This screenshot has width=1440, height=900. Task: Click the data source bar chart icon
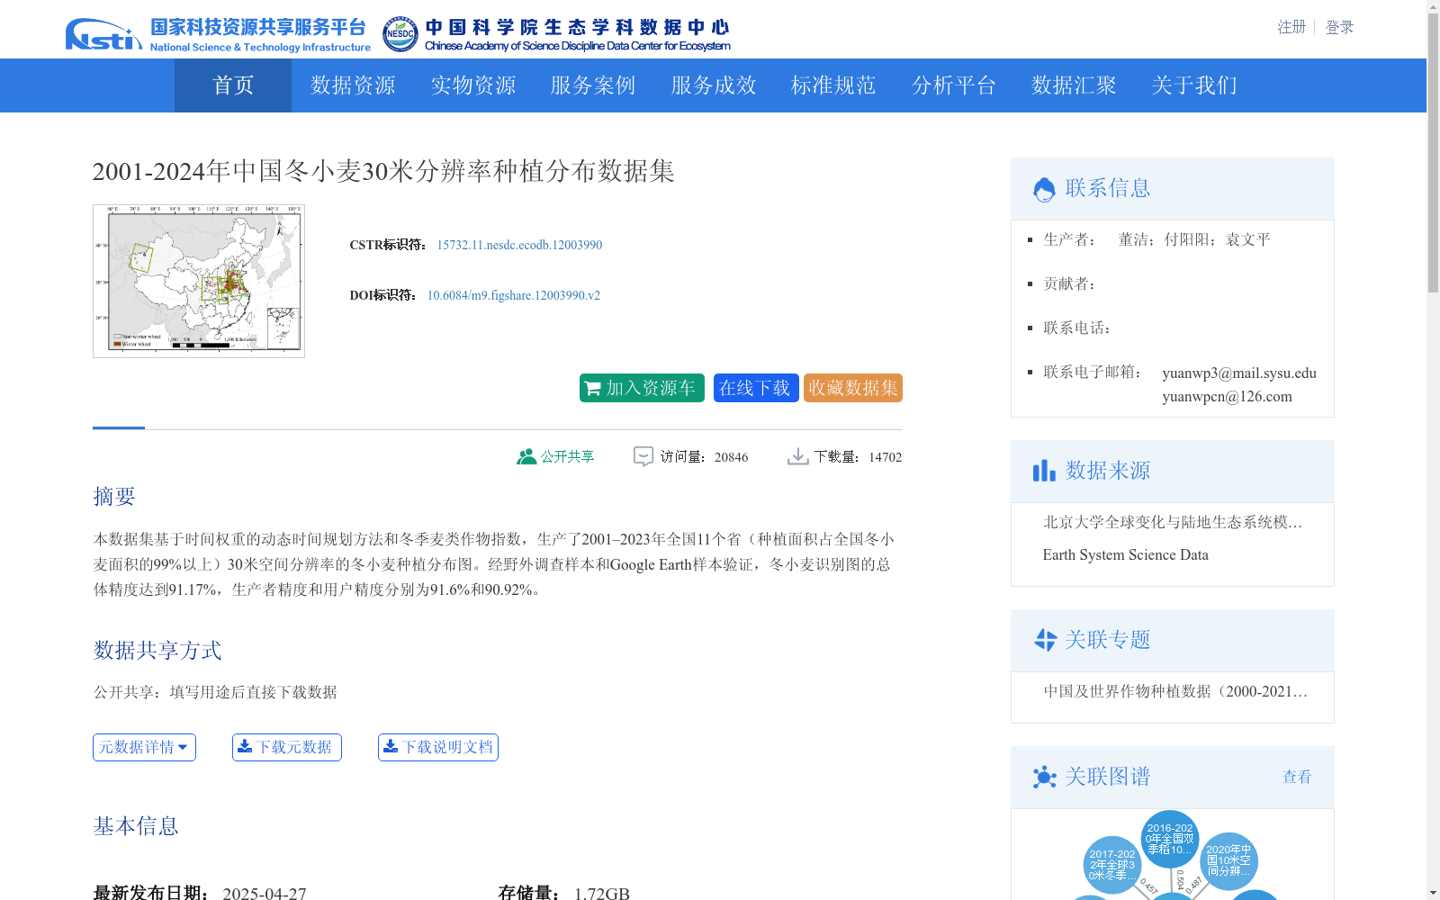(x=1044, y=471)
